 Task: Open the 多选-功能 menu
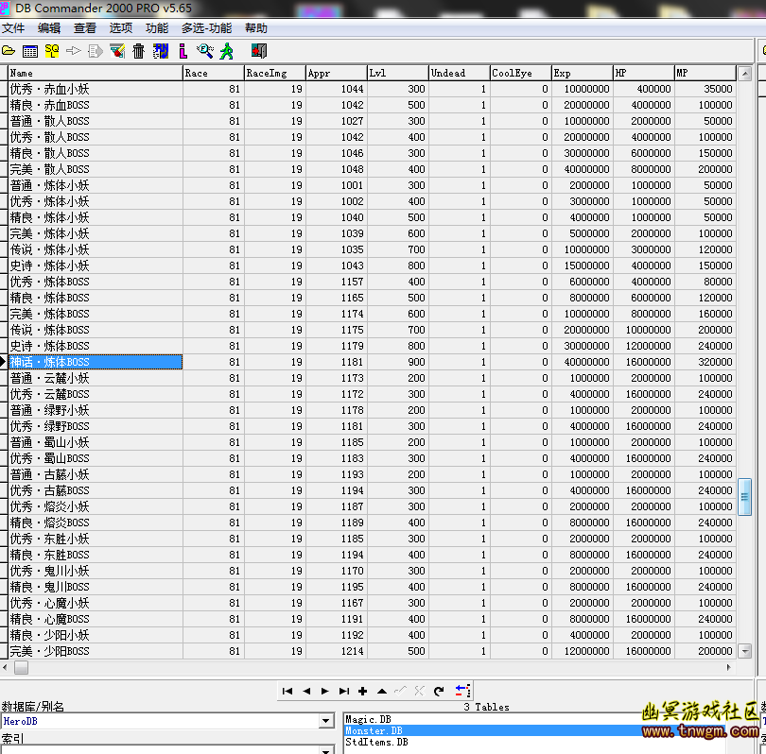[207, 28]
